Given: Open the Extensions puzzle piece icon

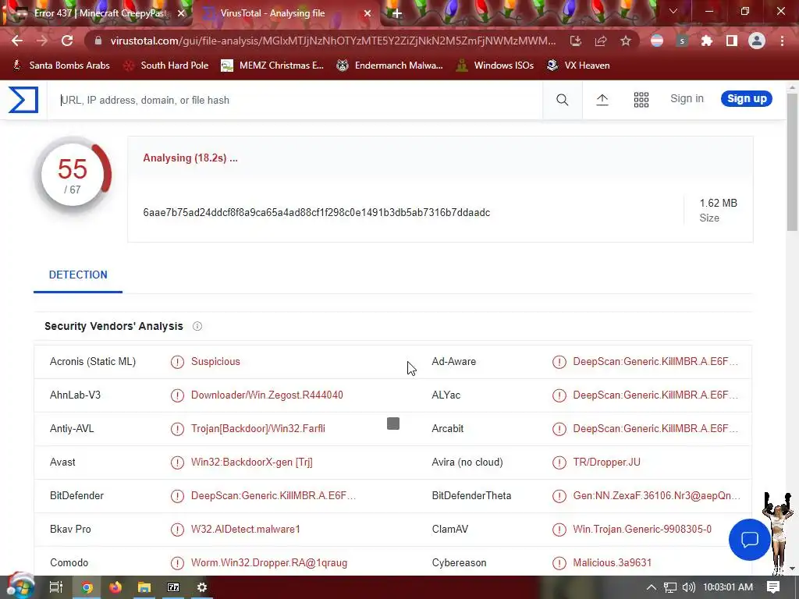Looking at the screenshot, I should click(x=707, y=41).
